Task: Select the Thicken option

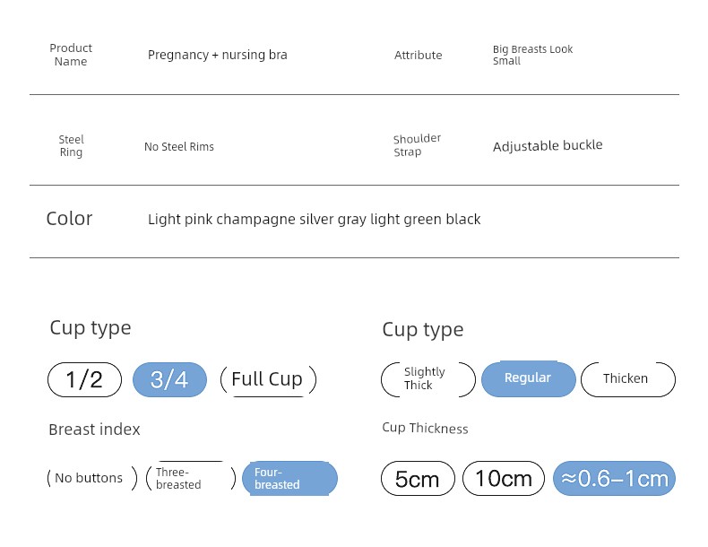Action: tap(628, 379)
